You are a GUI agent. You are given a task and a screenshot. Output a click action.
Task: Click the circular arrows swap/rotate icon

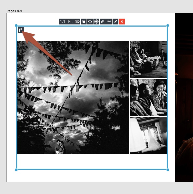[x=90, y=22]
